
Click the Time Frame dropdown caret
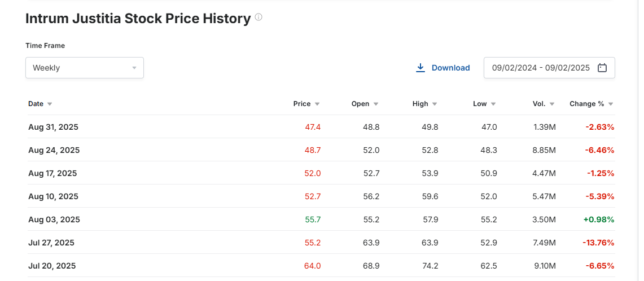point(134,68)
